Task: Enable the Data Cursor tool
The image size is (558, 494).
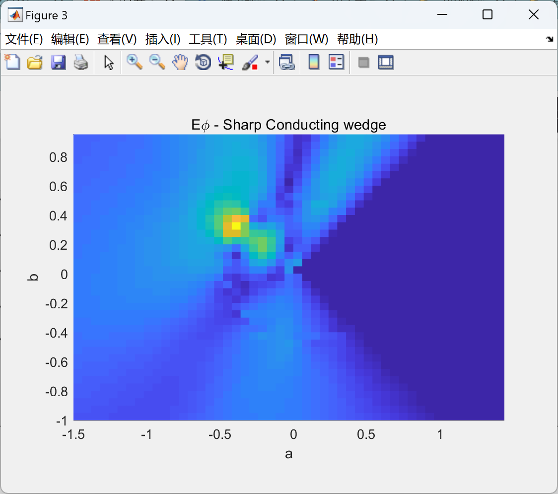Action: pyautogui.click(x=226, y=63)
